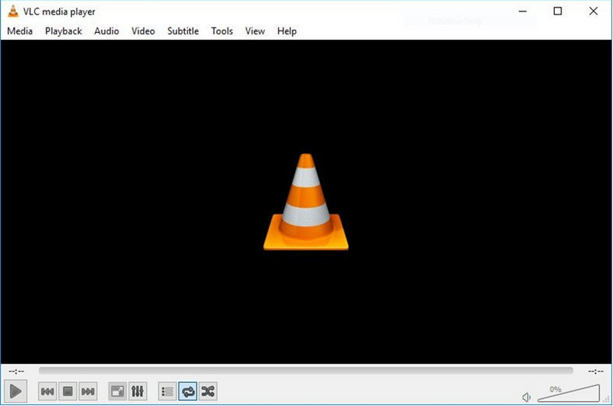Image resolution: width=613 pixels, height=406 pixels.
Task: Click the Previous track button
Action: (x=48, y=391)
